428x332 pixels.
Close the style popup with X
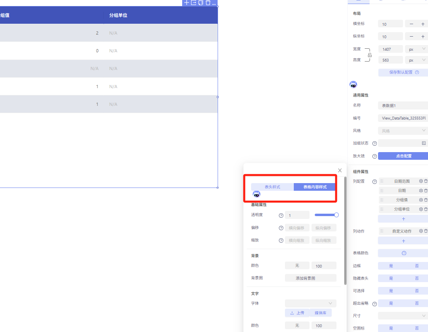[x=340, y=170]
